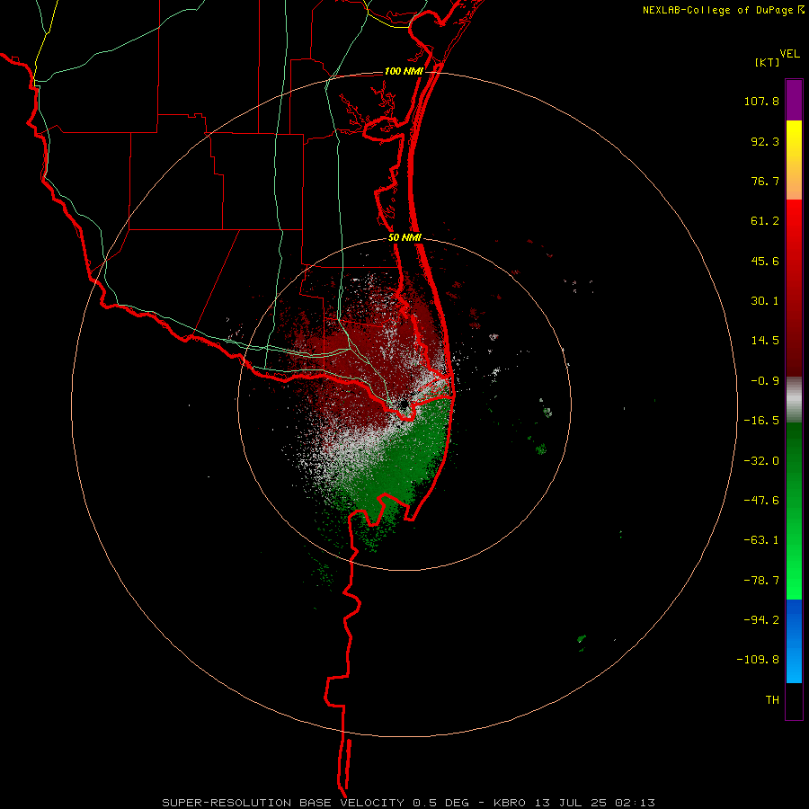
Task: Click the 76.7 legend value
Action: [765, 181]
